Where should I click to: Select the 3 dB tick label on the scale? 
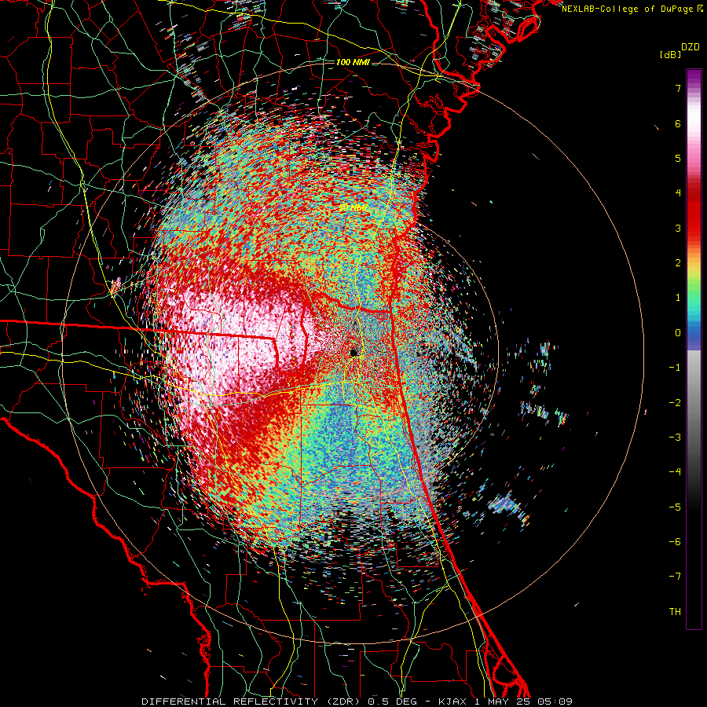pyautogui.click(x=678, y=228)
